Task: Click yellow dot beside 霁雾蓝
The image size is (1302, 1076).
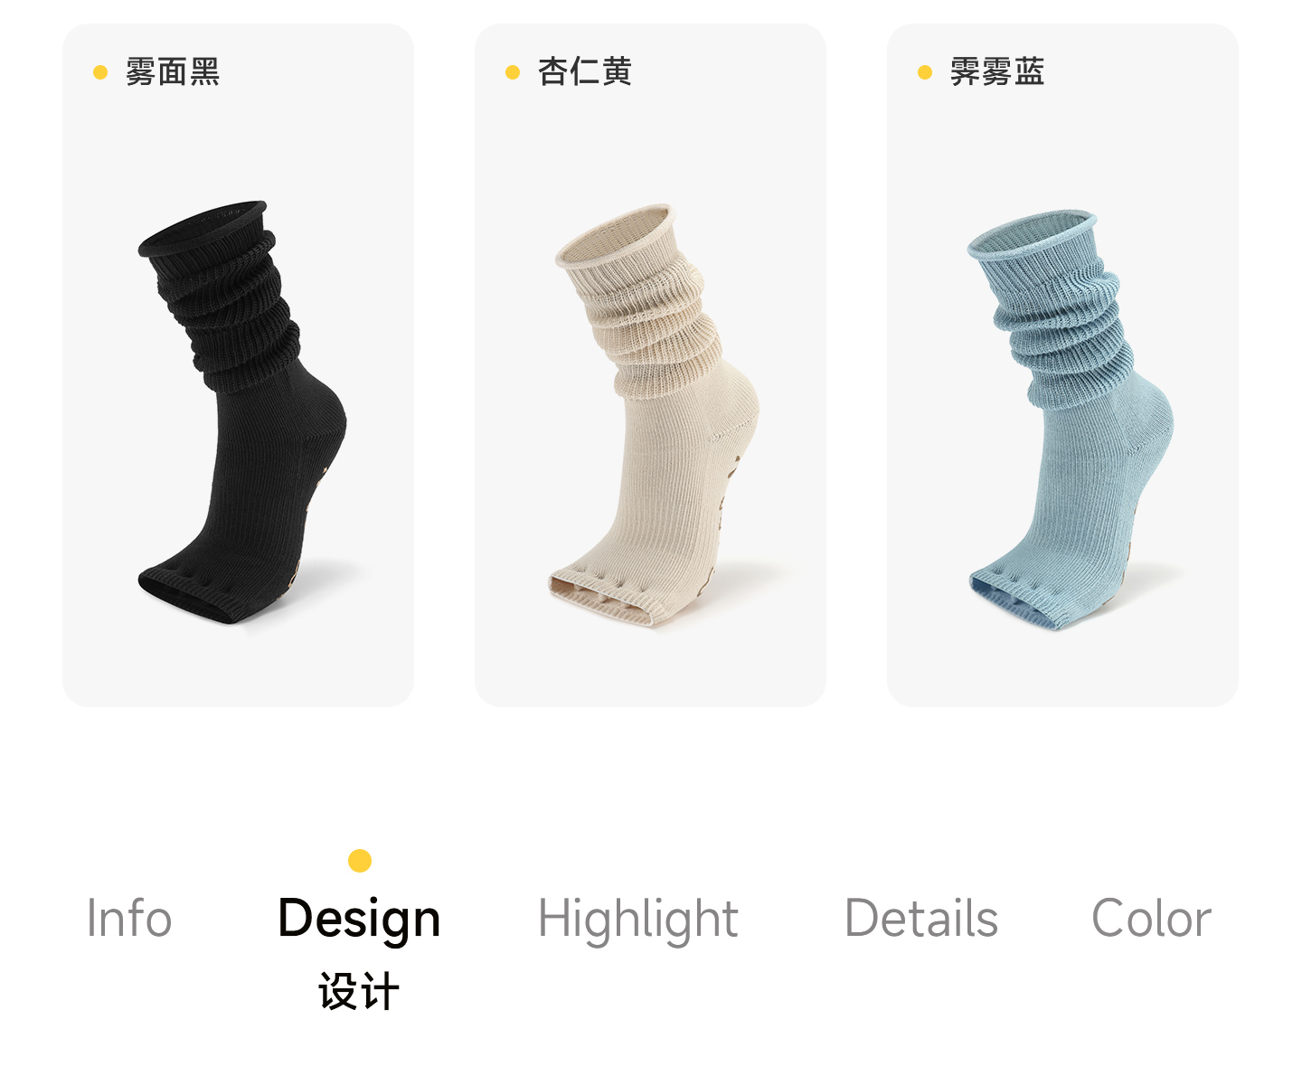Action: (925, 72)
